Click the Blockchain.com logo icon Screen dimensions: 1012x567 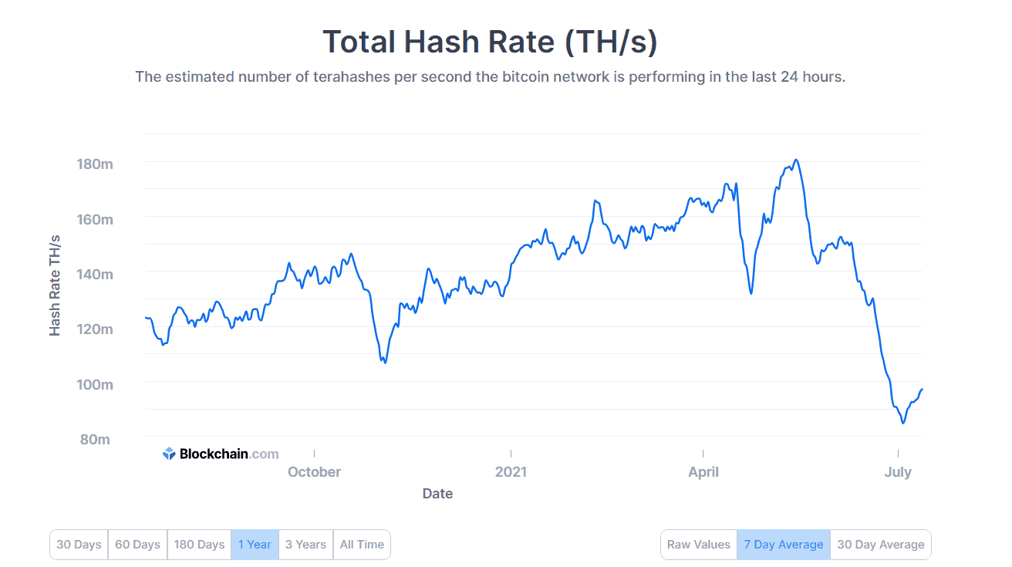[x=168, y=454]
